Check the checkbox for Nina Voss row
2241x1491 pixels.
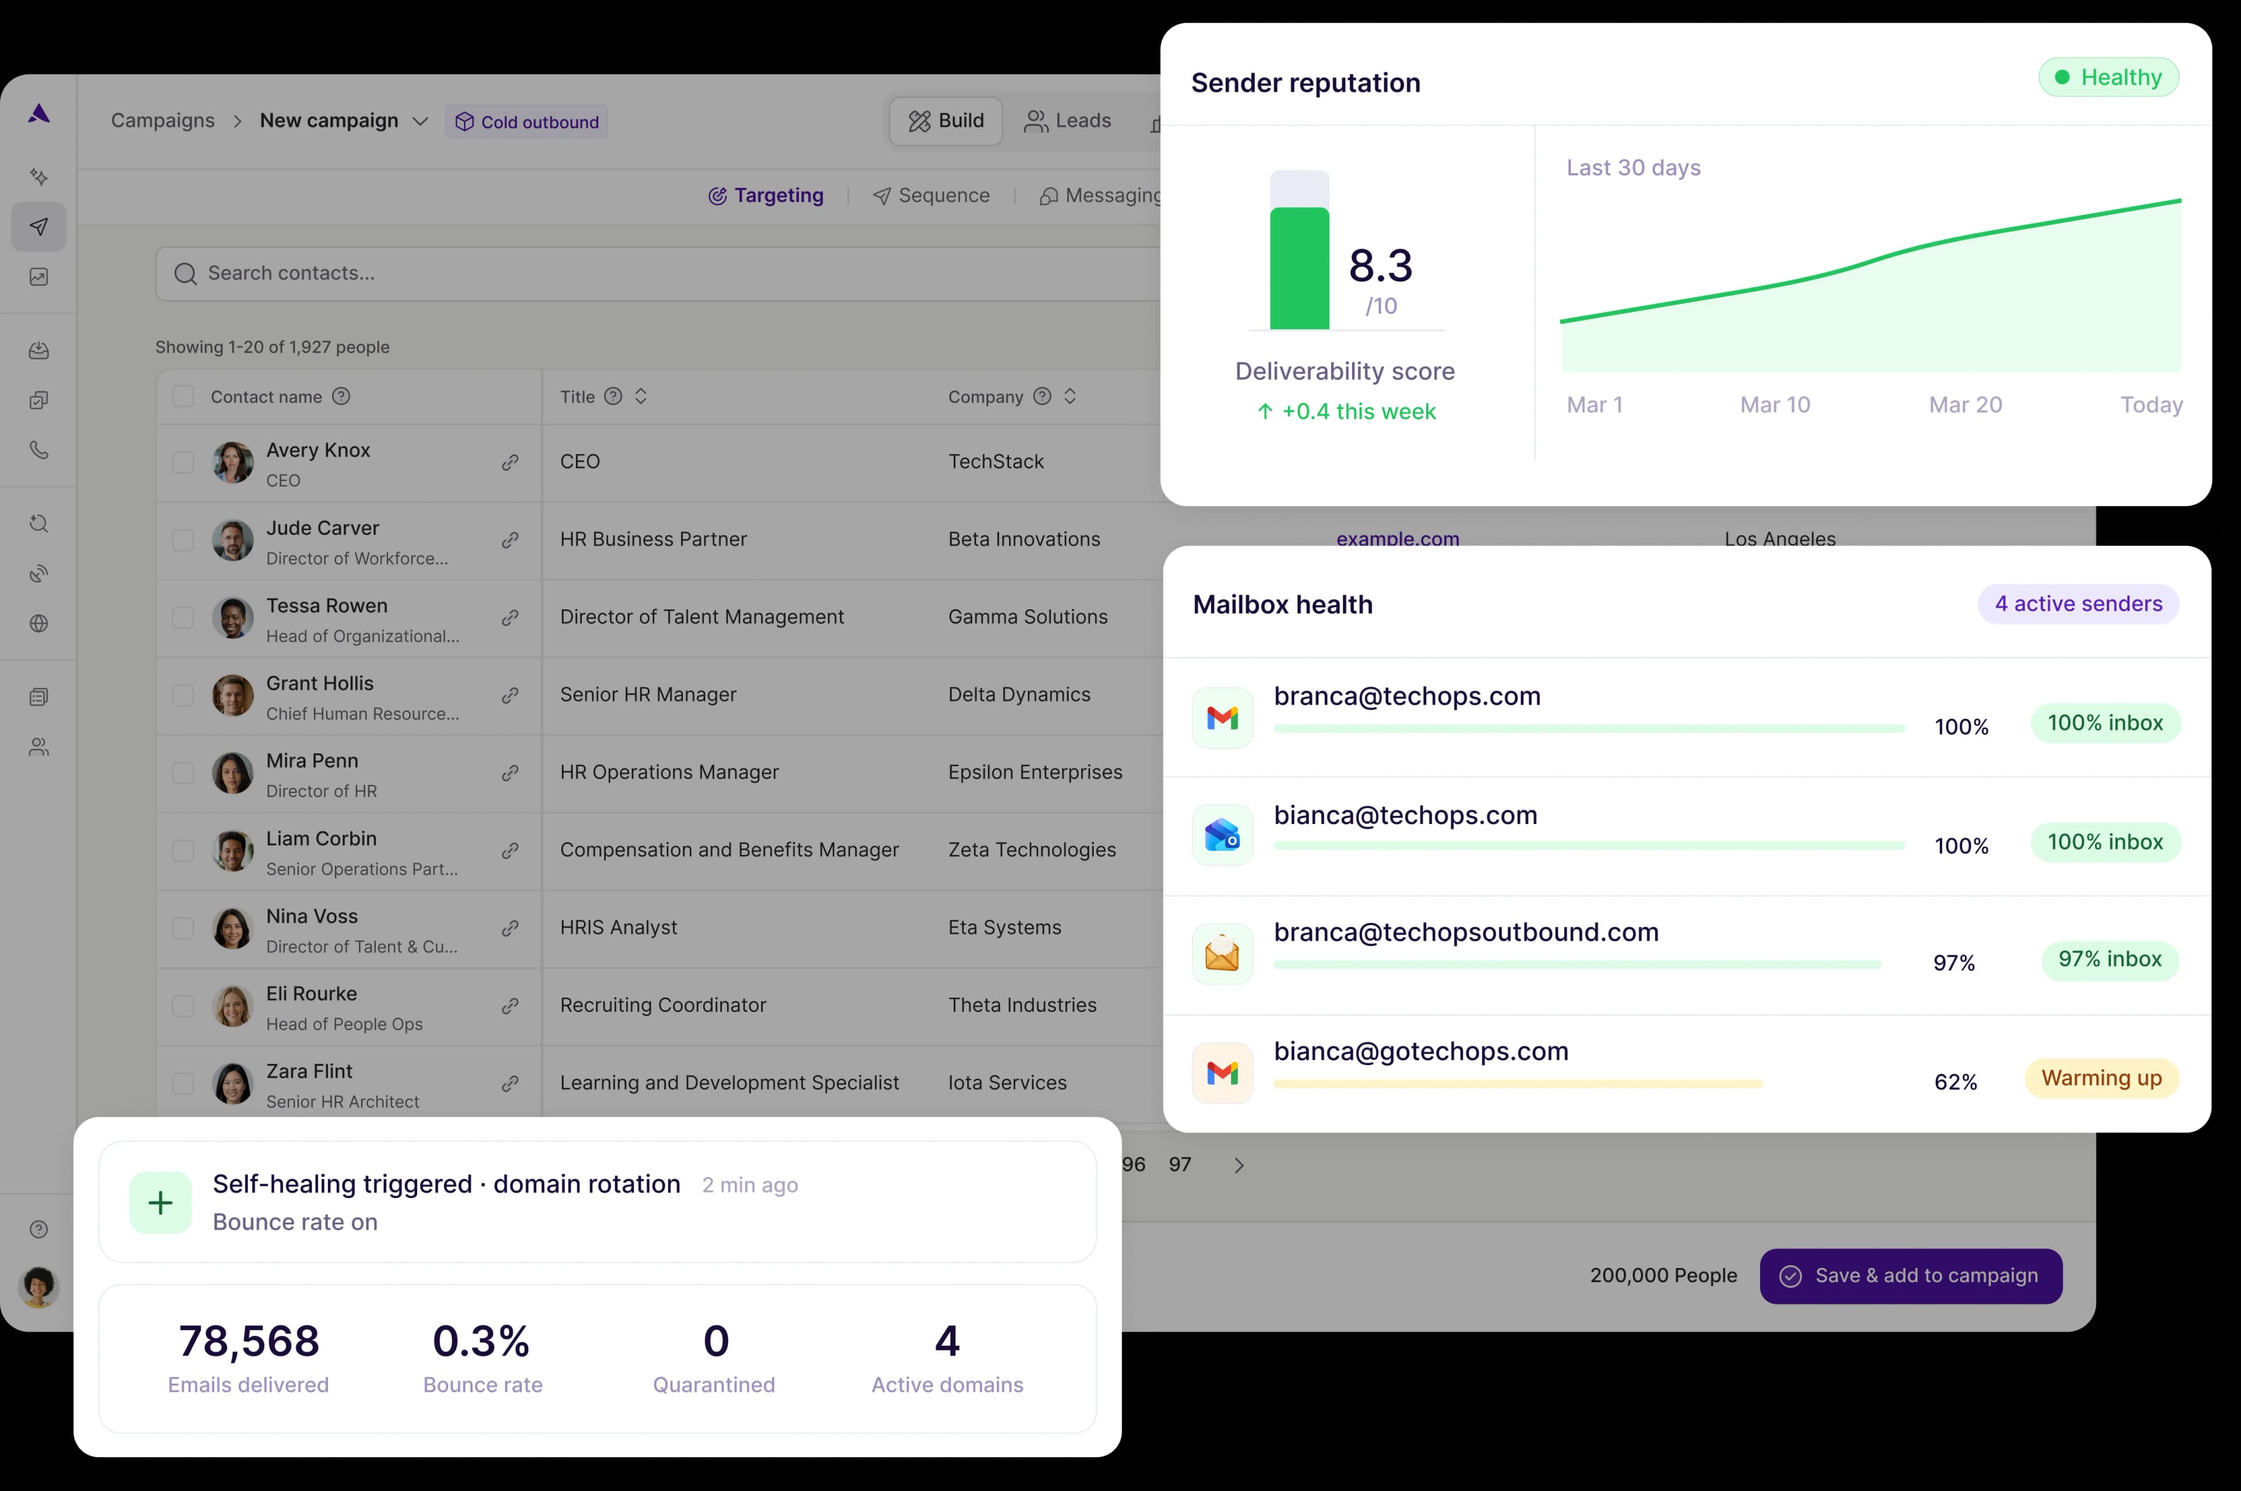(x=183, y=929)
